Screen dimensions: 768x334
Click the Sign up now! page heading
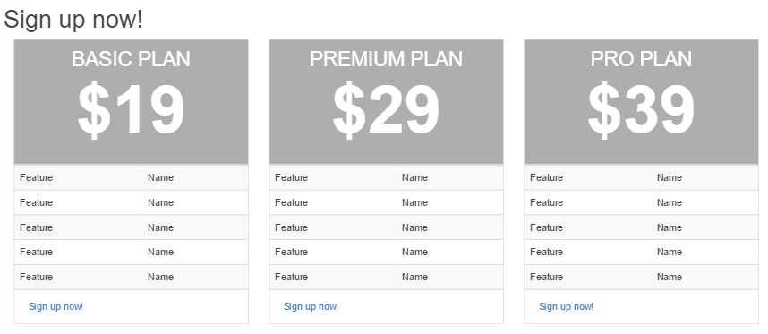(x=73, y=20)
